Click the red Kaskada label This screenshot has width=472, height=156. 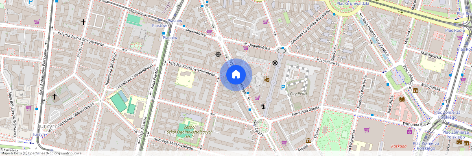pos(399,146)
